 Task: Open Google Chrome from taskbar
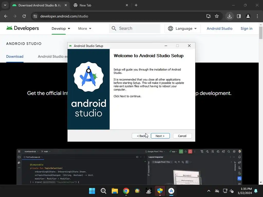click(x=126, y=191)
